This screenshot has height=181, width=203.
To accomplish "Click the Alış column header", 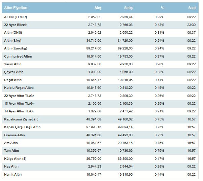I will (x=98, y=8).
